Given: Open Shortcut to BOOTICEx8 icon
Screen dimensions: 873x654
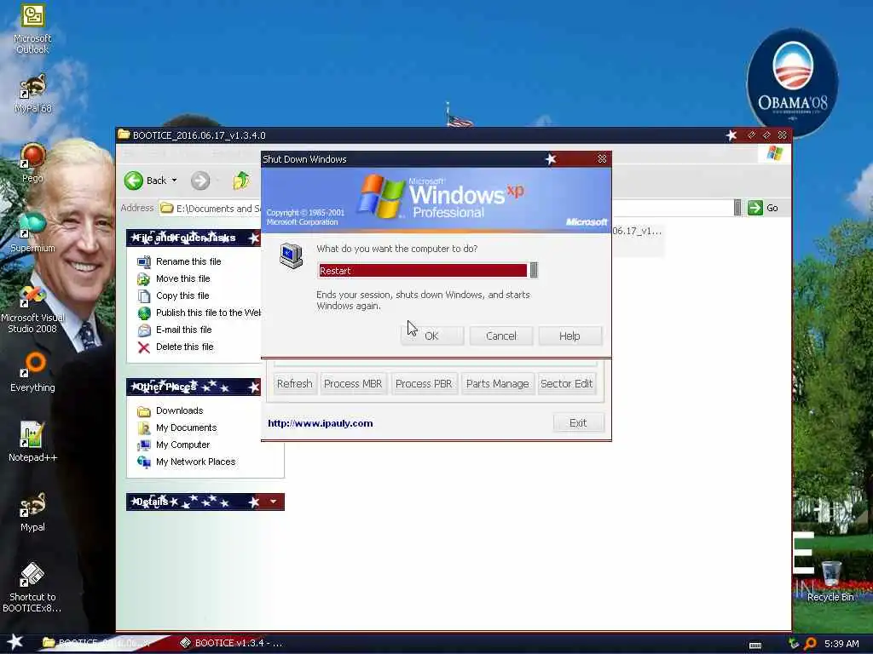Looking at the screenshot, I should pos(32,588).
